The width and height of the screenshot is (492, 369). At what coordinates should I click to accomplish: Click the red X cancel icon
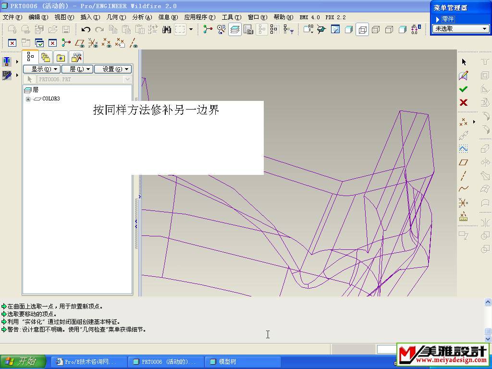coord(463,102)
